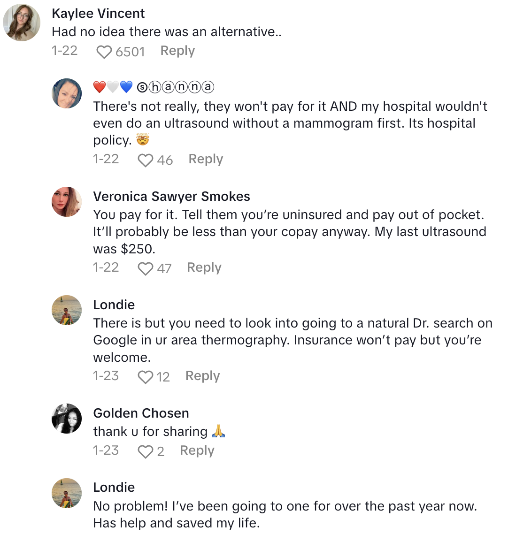
Task: Open Golden Chosen's profile photo
Action: [67, 418]
